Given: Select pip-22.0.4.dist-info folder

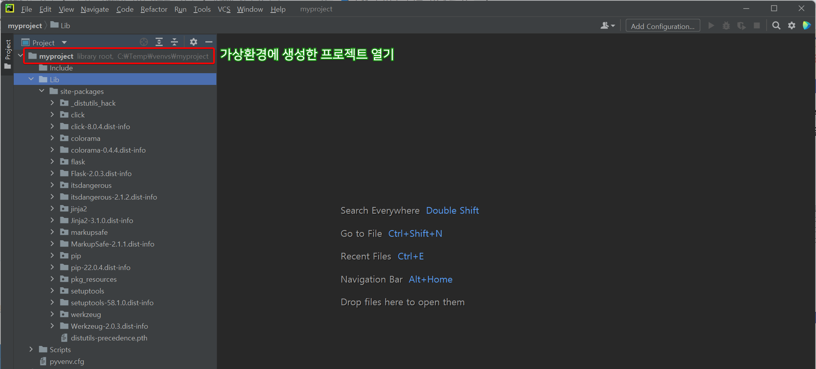Looking at the screenshot, I should pyautogui.click(x=100, y=267).
